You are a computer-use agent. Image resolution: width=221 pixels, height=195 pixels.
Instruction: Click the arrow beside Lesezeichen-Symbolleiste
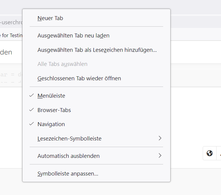coord(160,138)
